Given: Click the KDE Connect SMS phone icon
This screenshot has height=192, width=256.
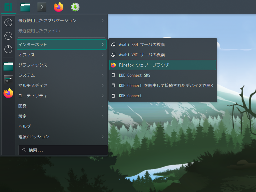Looking at the screenshot, I should click(x=113, y=75).
